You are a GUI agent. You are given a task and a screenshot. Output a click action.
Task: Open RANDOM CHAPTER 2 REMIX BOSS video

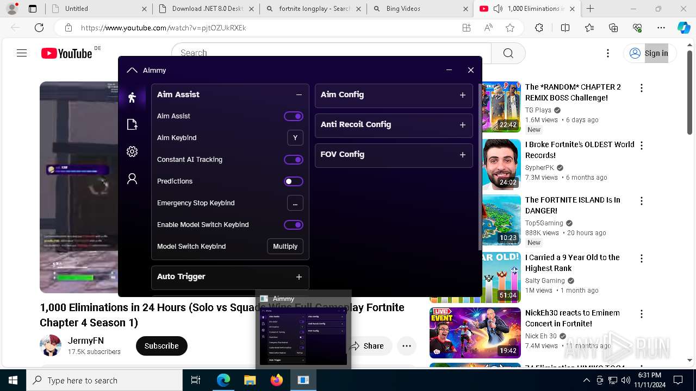tap(573, 92)
